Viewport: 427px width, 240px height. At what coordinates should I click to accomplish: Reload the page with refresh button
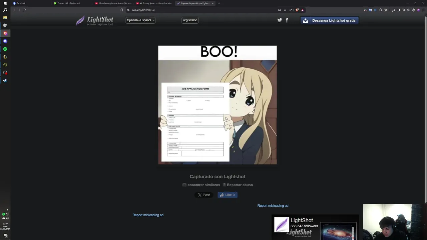(24, 10)
